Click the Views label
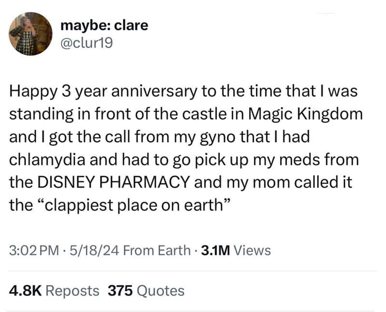Screen dimensions: 386x312 (x=252, y=250)
